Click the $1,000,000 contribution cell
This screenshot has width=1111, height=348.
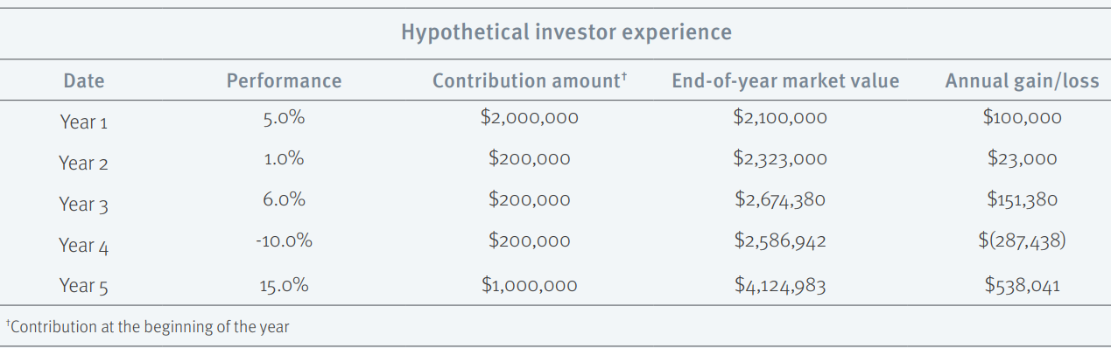(x=530, y=286)
